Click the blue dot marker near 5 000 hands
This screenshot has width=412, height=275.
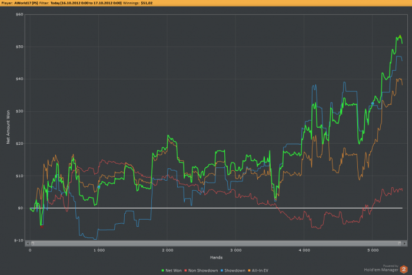[373, 104]
